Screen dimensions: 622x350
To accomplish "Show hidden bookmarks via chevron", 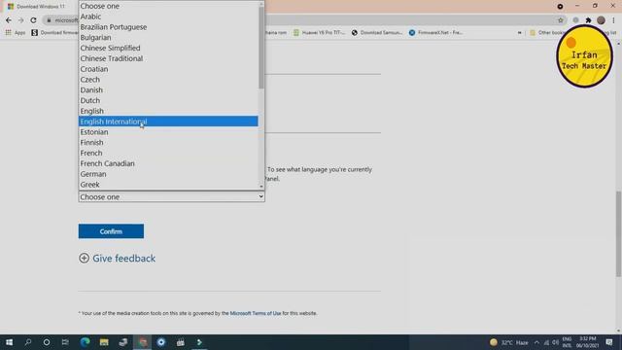I will click(520, 33).
